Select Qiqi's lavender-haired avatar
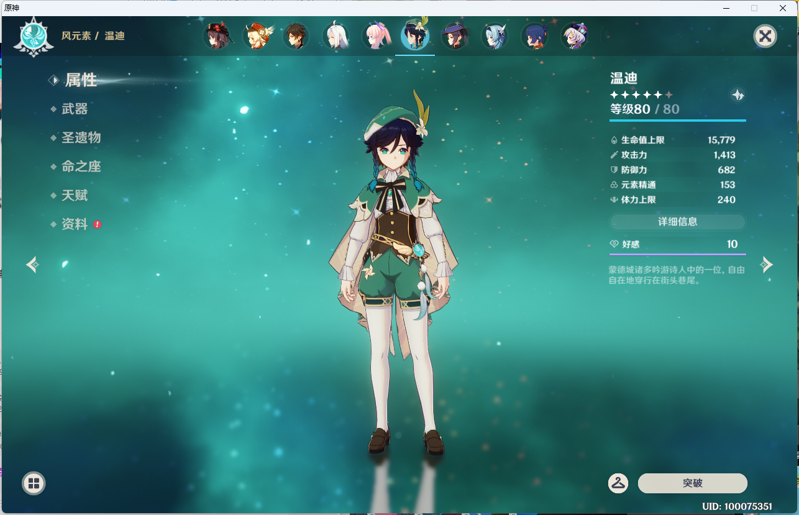The image size is (799, 515). [x=574, y=36]
